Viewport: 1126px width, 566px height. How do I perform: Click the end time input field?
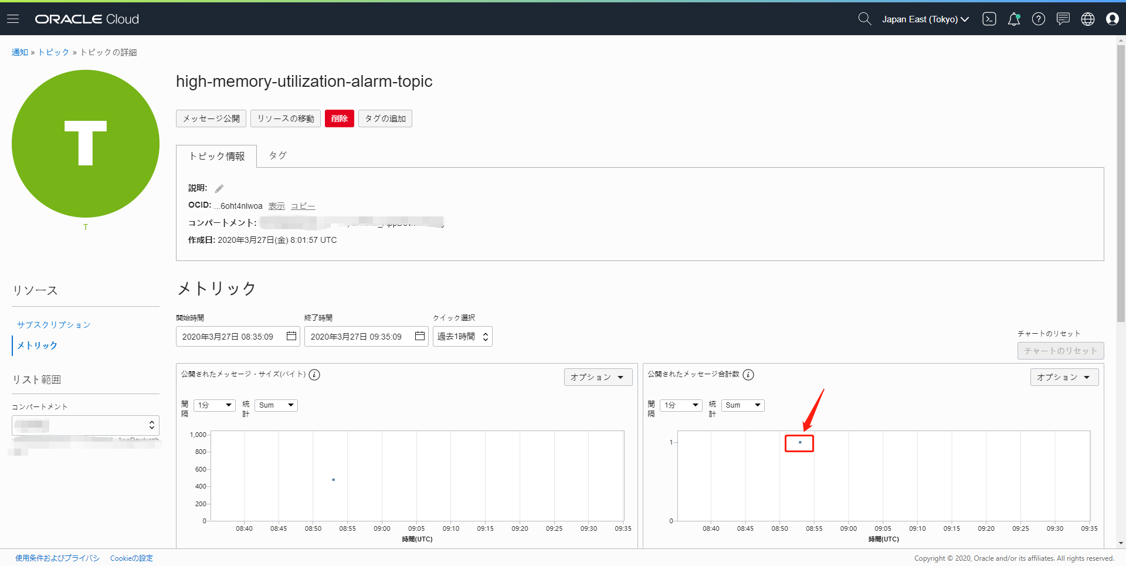click(x=357, y=337)
